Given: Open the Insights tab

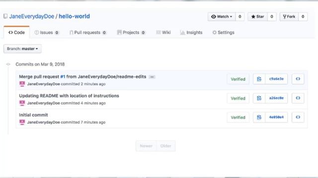Looking at the screenshot, I should tap(191, 33).
